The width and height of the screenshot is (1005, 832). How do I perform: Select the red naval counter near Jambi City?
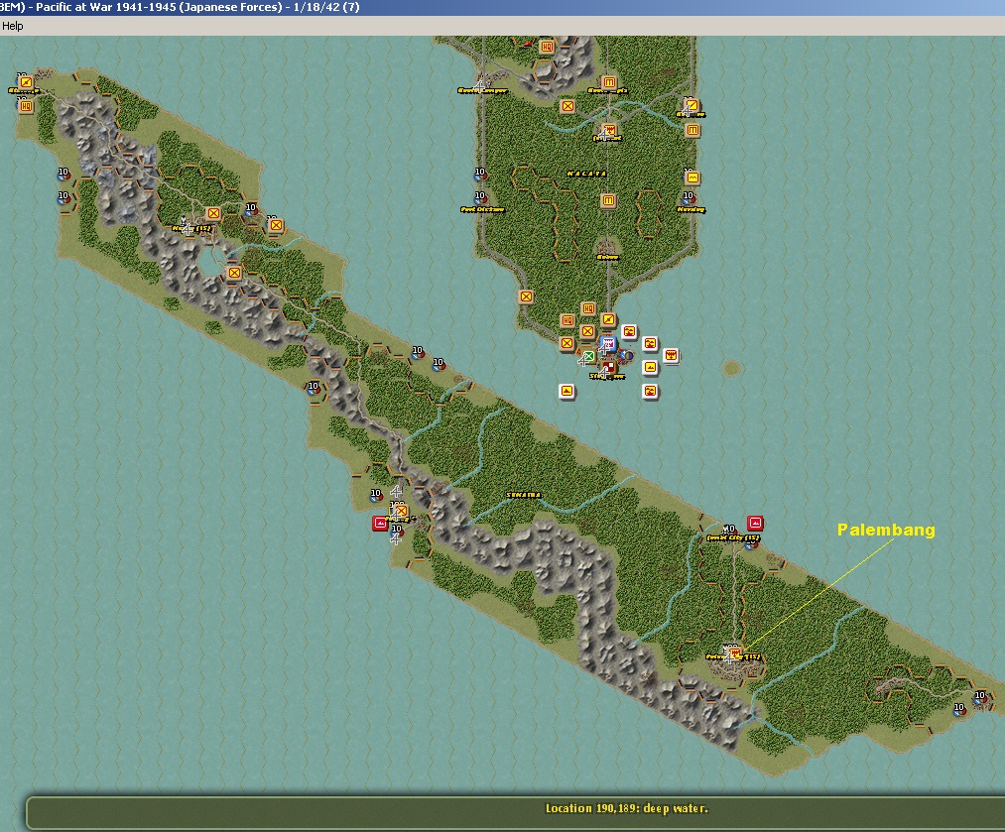point(755,524)
